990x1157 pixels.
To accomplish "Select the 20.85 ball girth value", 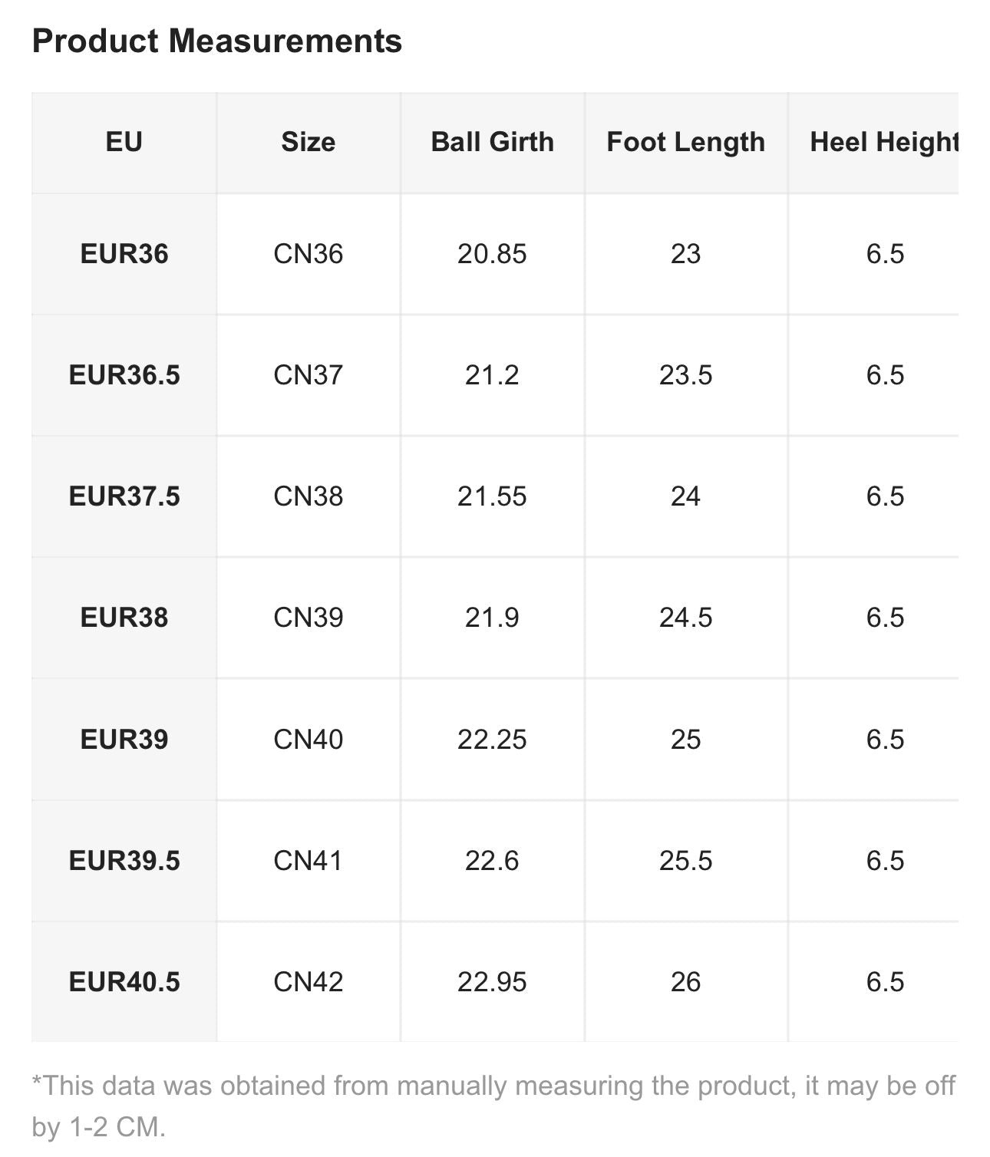I will [492, 254].
